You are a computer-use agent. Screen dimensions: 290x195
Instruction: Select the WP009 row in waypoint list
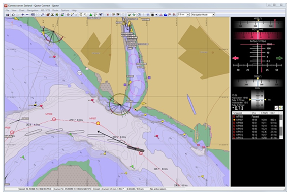pos(256,126)
